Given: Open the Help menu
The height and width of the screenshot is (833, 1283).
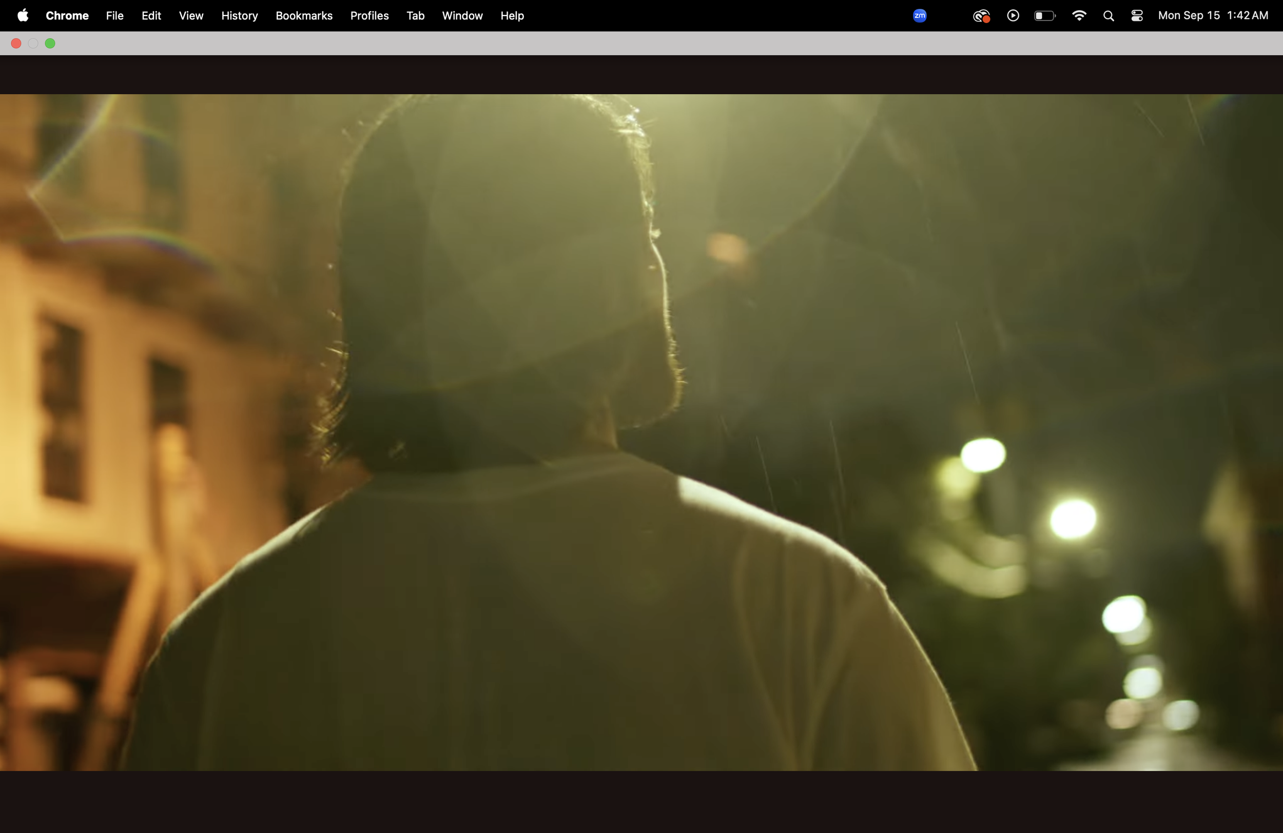Looking at the screenshot, I should (512, 15).
